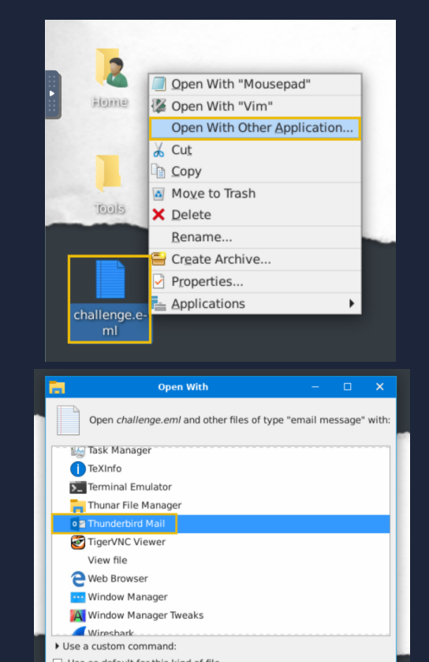Click the Home folder label

pos(110,102)
